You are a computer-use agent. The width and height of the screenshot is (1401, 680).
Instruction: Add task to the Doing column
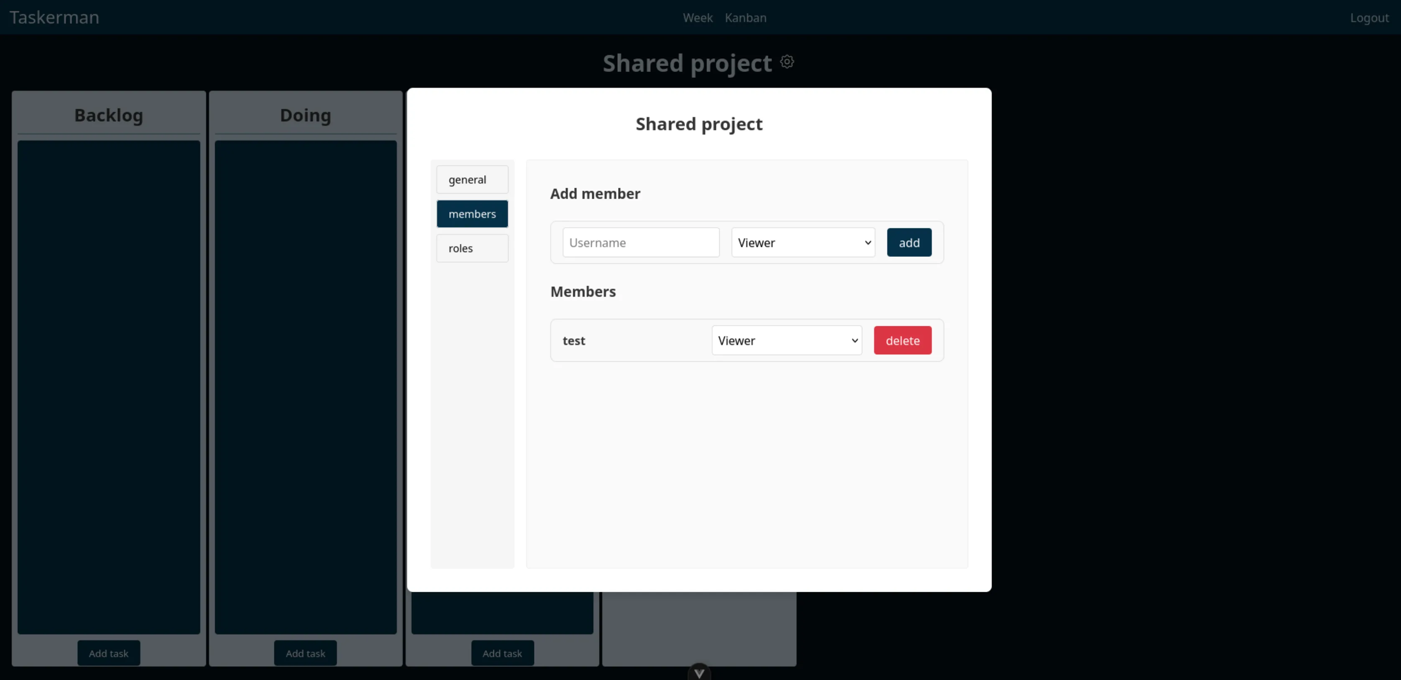pos(305,653)
